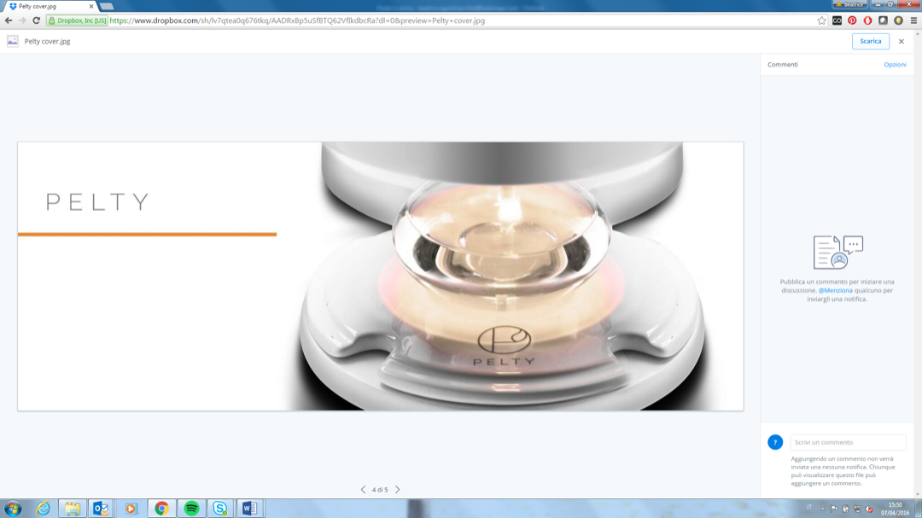Click the muted volume tray icon
The width and height of the screenshot is (922, 518).
tap(869, 509)
